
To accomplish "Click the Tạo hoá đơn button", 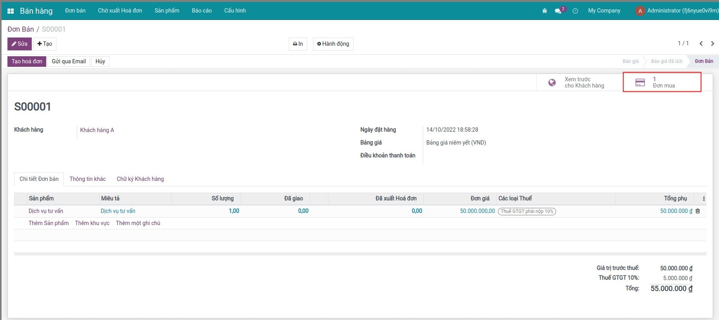I will 27,61.
